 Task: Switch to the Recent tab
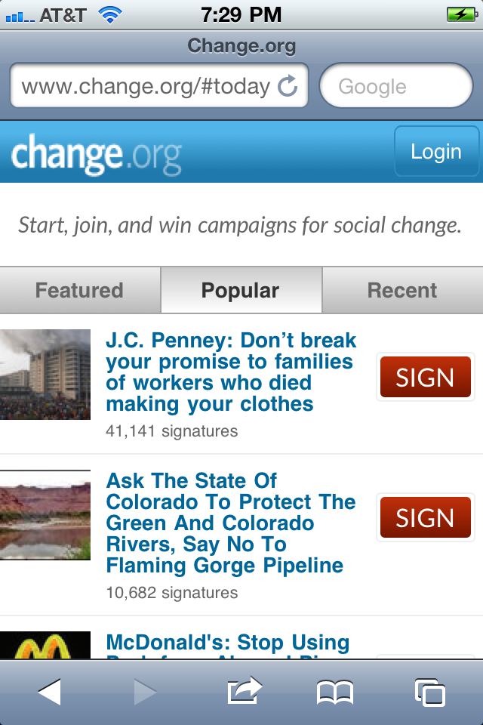click(402, 291)
